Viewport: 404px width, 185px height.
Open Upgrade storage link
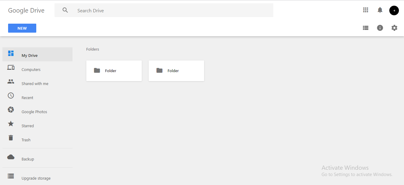36,178
